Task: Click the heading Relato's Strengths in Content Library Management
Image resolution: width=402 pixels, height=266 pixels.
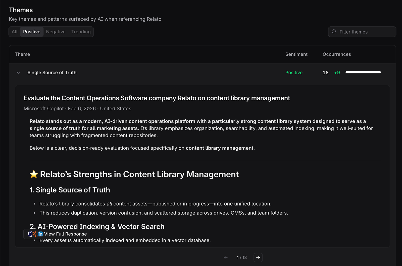Action: pyautogui.click(x=139, y=174)
